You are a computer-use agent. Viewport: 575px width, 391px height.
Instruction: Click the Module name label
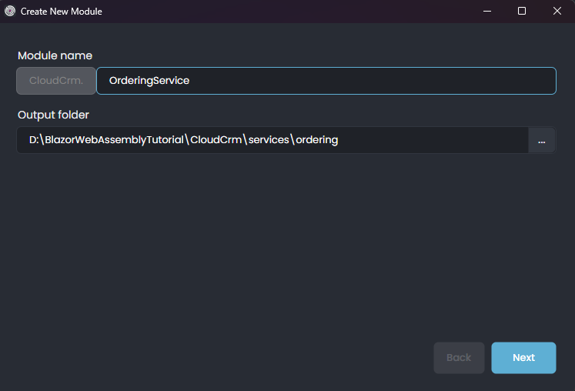pos(55,55)
